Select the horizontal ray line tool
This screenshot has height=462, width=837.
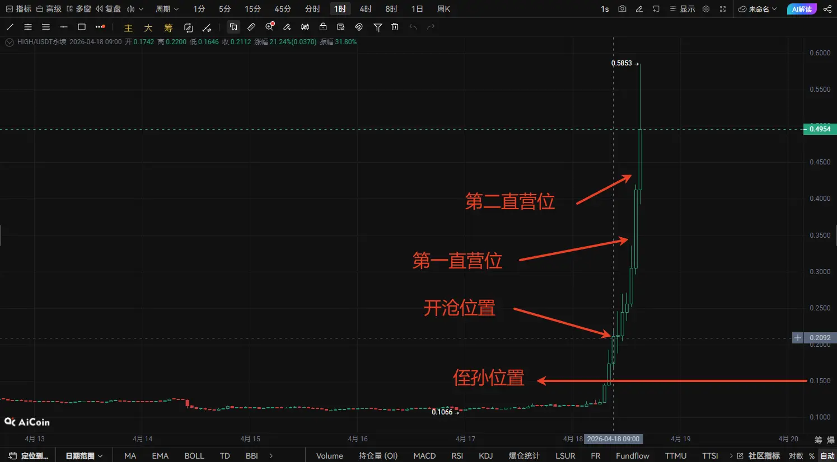point(64,27)
